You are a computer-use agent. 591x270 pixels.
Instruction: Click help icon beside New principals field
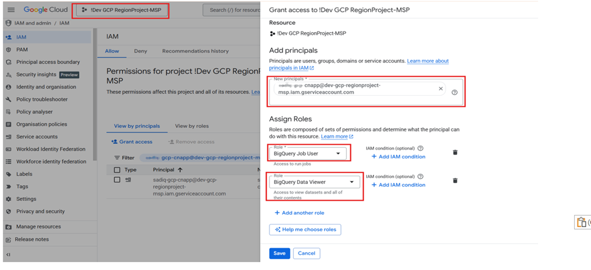pyautogui.click(x=454, y=92)
